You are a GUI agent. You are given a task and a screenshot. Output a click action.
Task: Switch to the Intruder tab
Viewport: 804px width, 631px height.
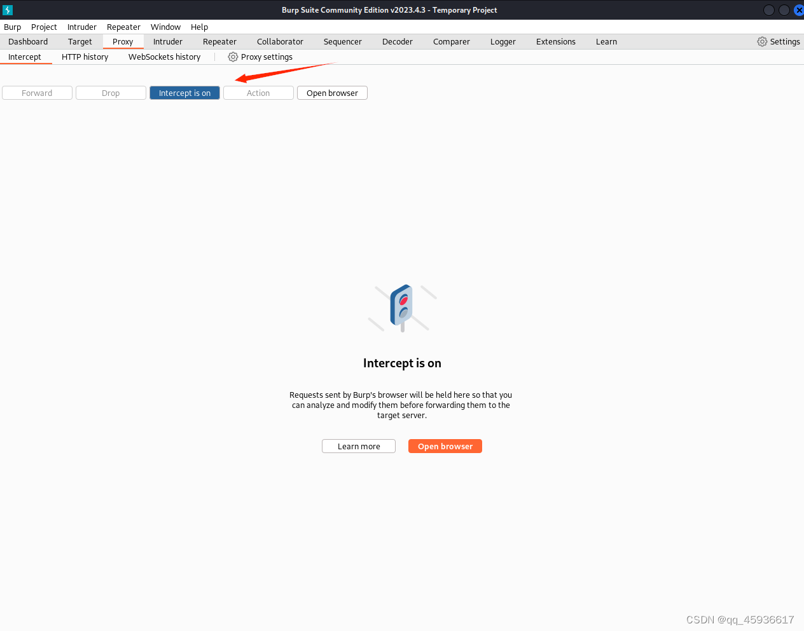point(168,41)
